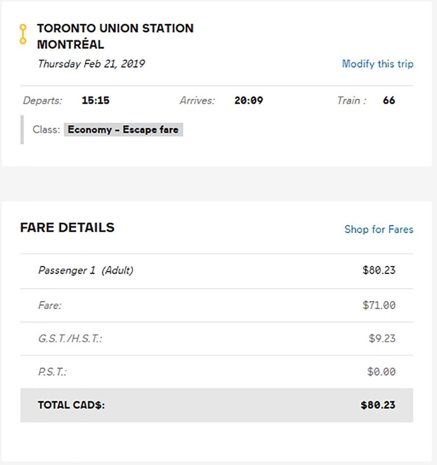Open the Shop for Fares link
Viewport: 437px width, 465px height.
[x=378, y=230]
